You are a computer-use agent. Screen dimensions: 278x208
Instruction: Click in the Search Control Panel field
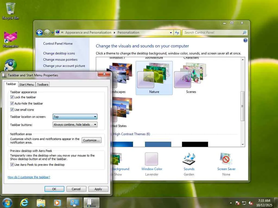(x=213, y=32)
